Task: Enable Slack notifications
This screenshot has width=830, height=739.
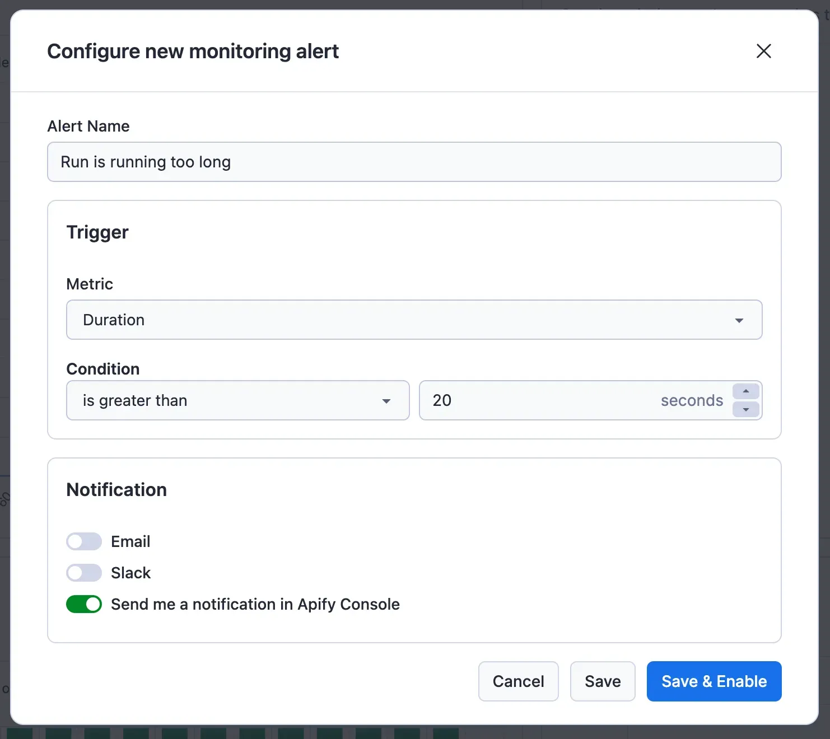Action: 84,573
